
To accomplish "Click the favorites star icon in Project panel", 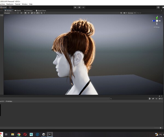I will coord(156,99).
